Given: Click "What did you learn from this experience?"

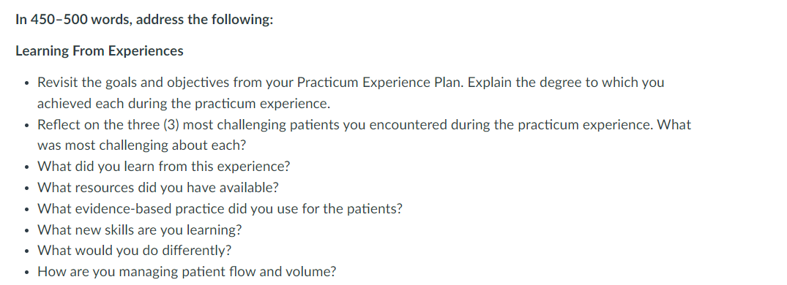Looking at the screenshot, I should tap(164, 167).
